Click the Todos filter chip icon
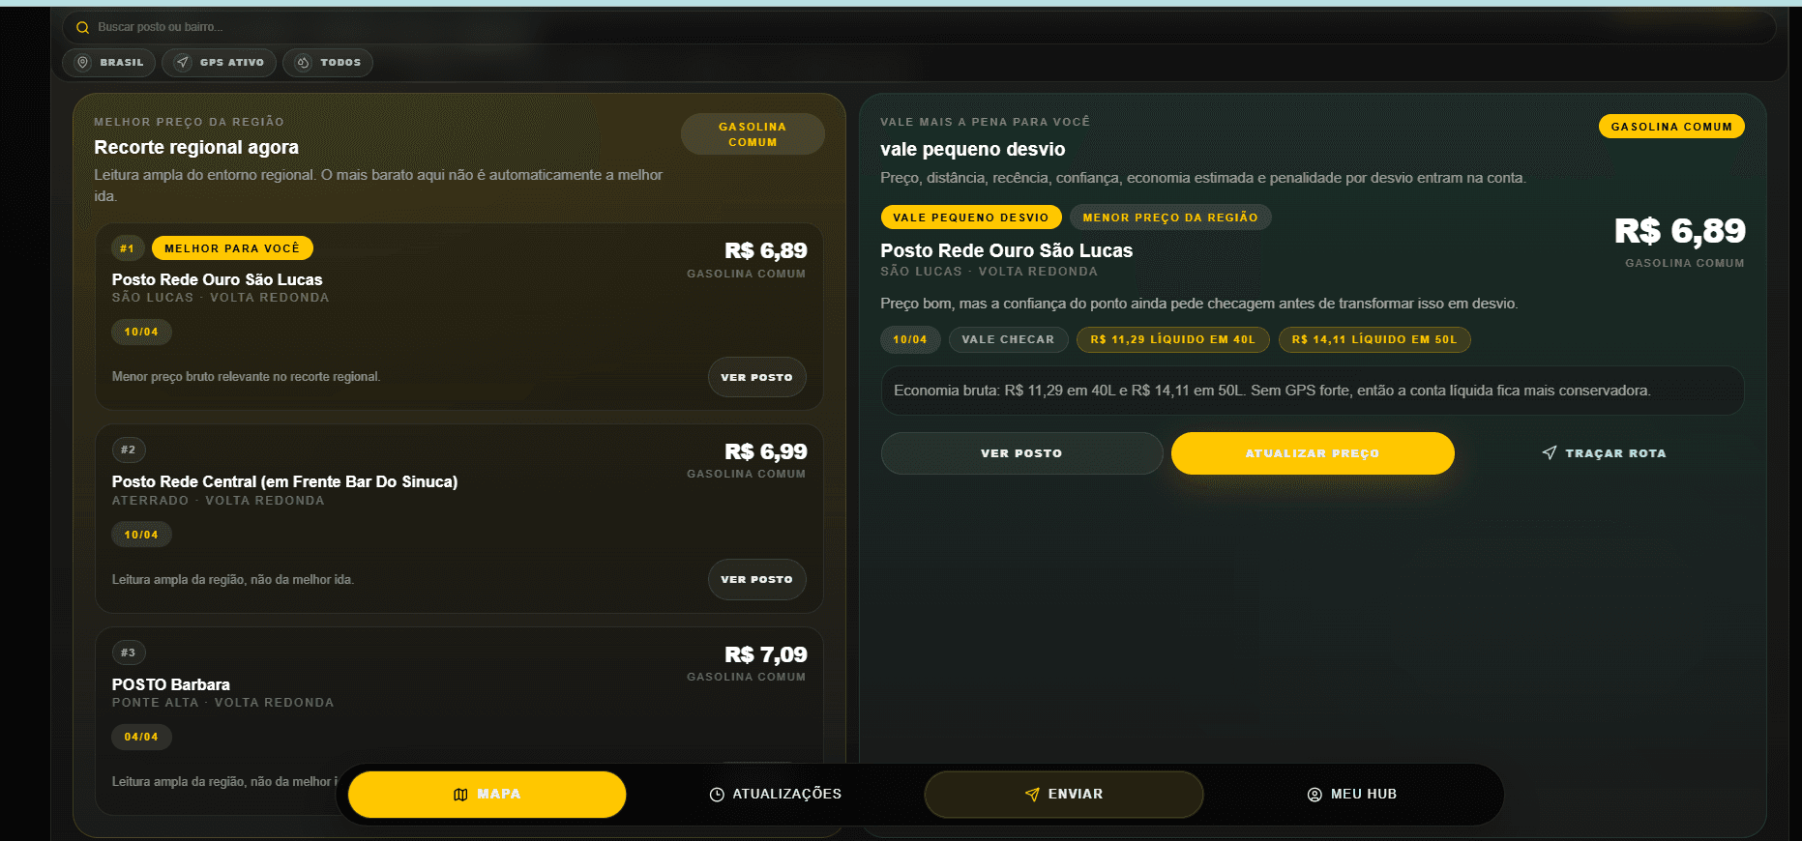The height and width of the screenshot is (841, 1802). tap(303, 63)
